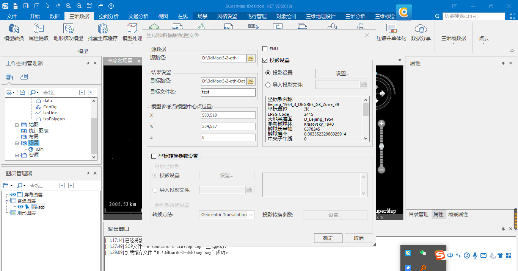This screenshot has height=271, width=518.
Task: Close the 未命名场景 scene tab
Action: tap(139, 61)
